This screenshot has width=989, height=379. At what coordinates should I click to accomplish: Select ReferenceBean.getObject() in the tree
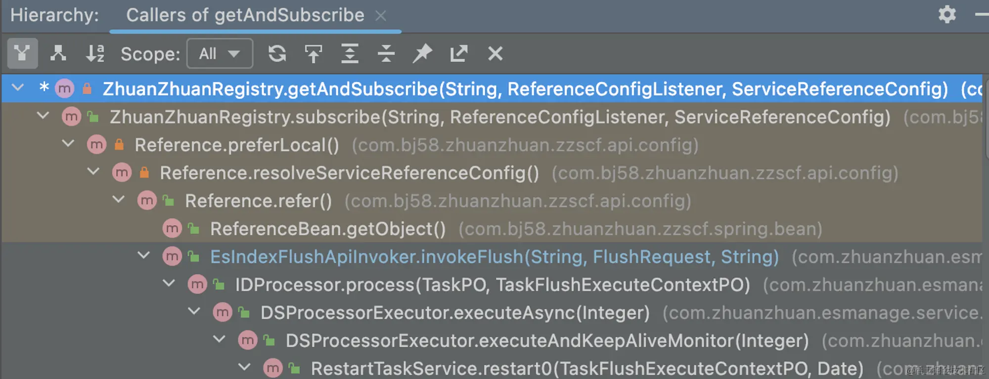(x=327, y=229)
